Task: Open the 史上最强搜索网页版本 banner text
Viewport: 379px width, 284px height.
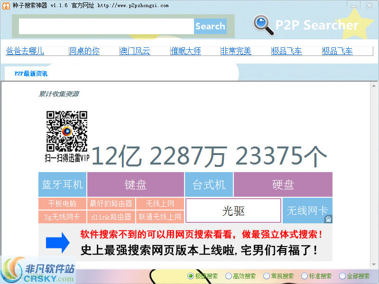Action: pyautogui.click(x=199, y=250)
